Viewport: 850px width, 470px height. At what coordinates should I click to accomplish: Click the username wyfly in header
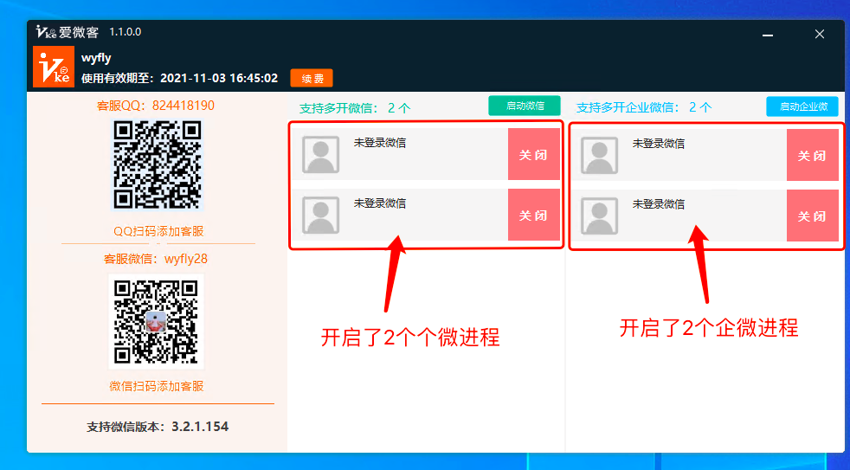click(96, 58)
